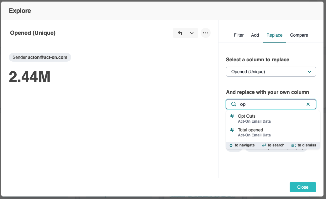The width and height of the screenshot is (326, 199).
Task: Click the column search input field
Action: coord(271,104)
